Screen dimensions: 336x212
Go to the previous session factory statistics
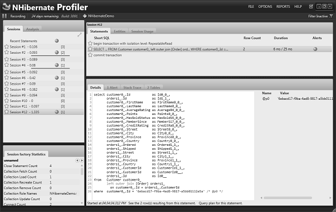point(77,160)
